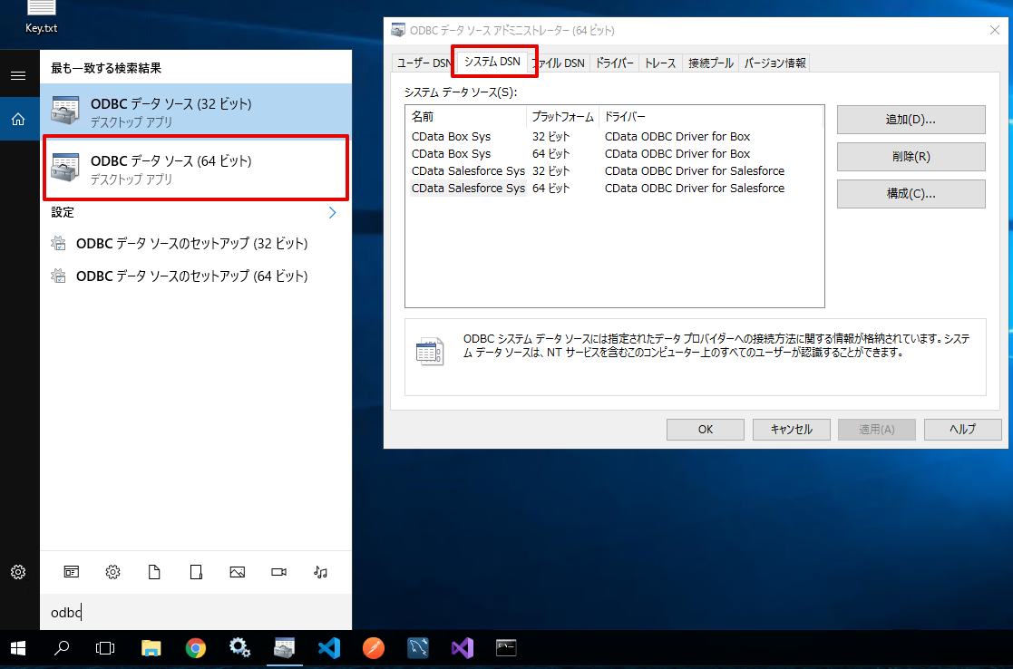The height and width of the screenshot is (669, 1013).
Task: Open Task View from the taskbar
Action: (105, 647)
